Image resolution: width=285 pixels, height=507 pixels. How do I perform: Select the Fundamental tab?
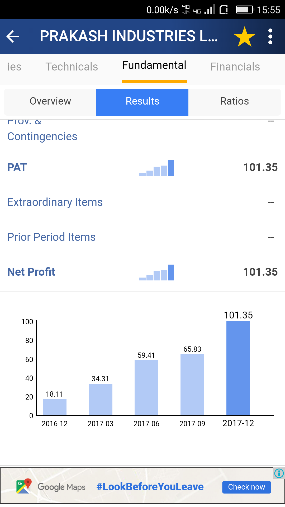[154, 65]
